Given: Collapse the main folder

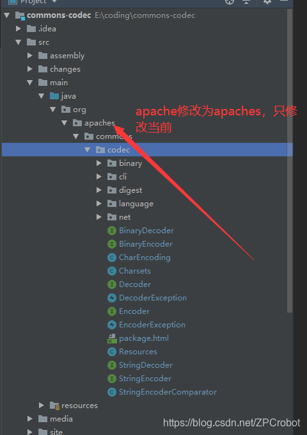Looking at the screenshot, I should click(30, 83).
